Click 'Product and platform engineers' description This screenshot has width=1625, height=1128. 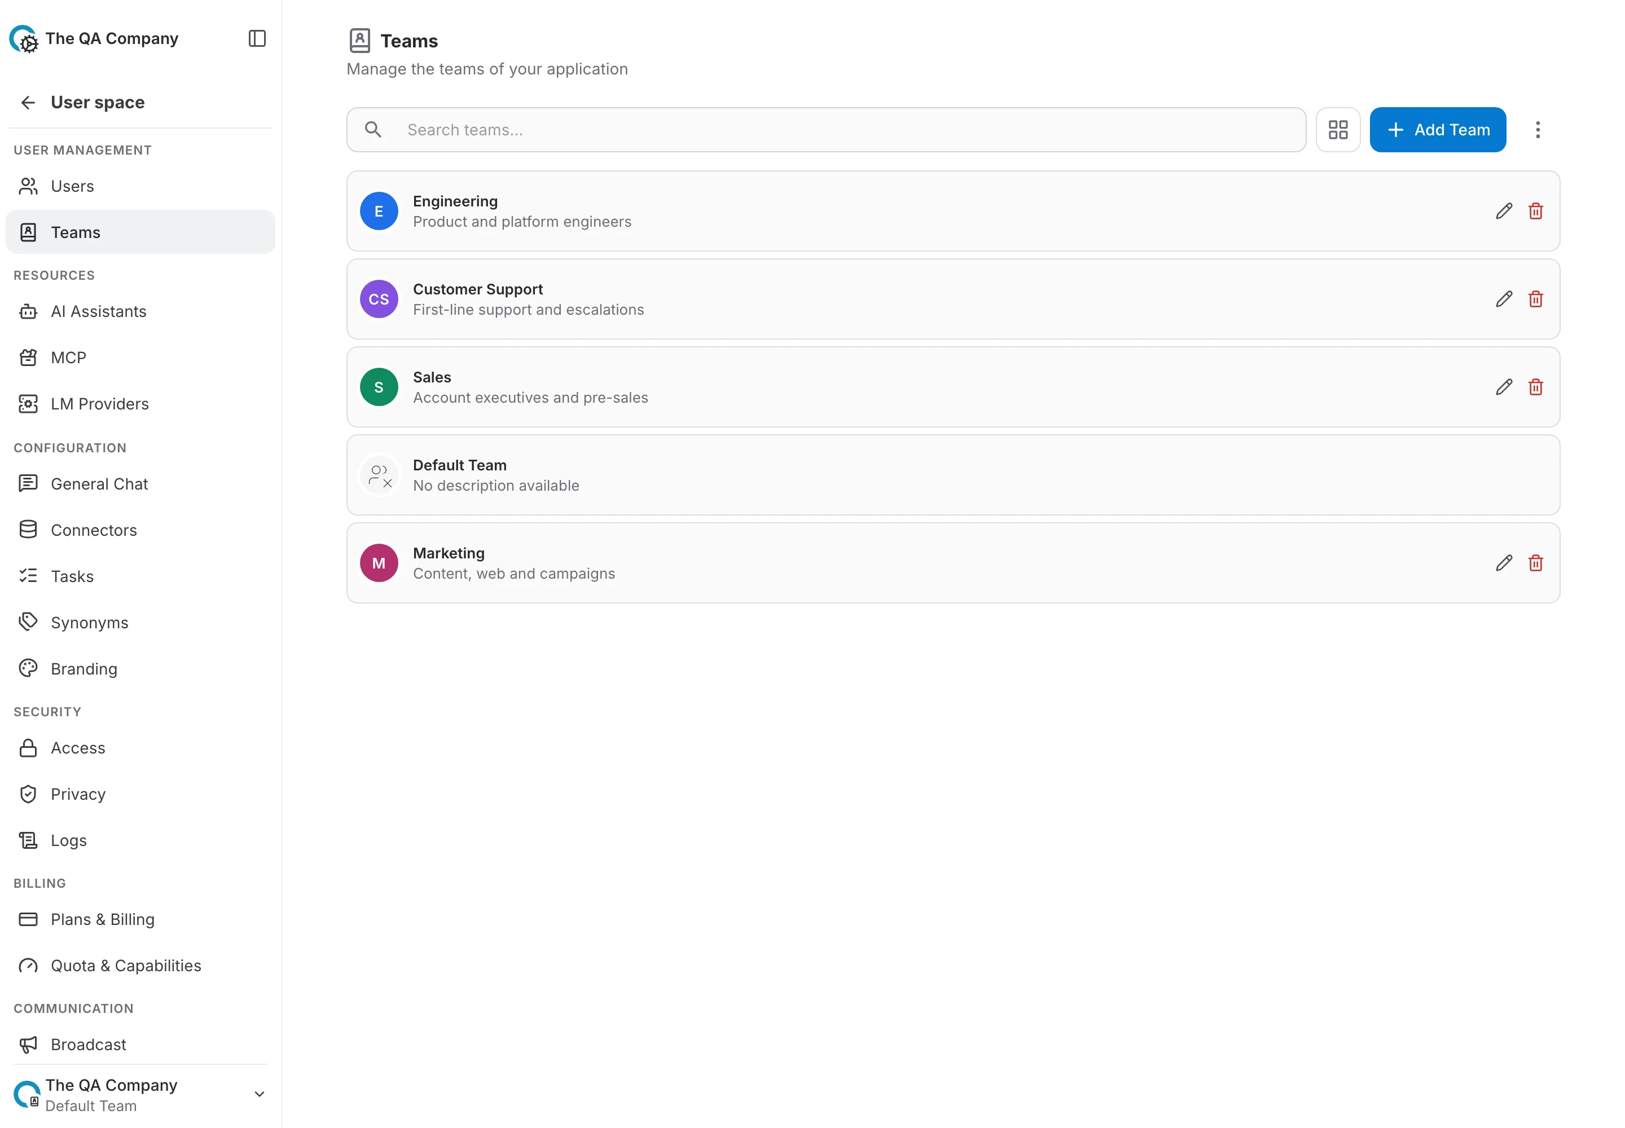522,222
